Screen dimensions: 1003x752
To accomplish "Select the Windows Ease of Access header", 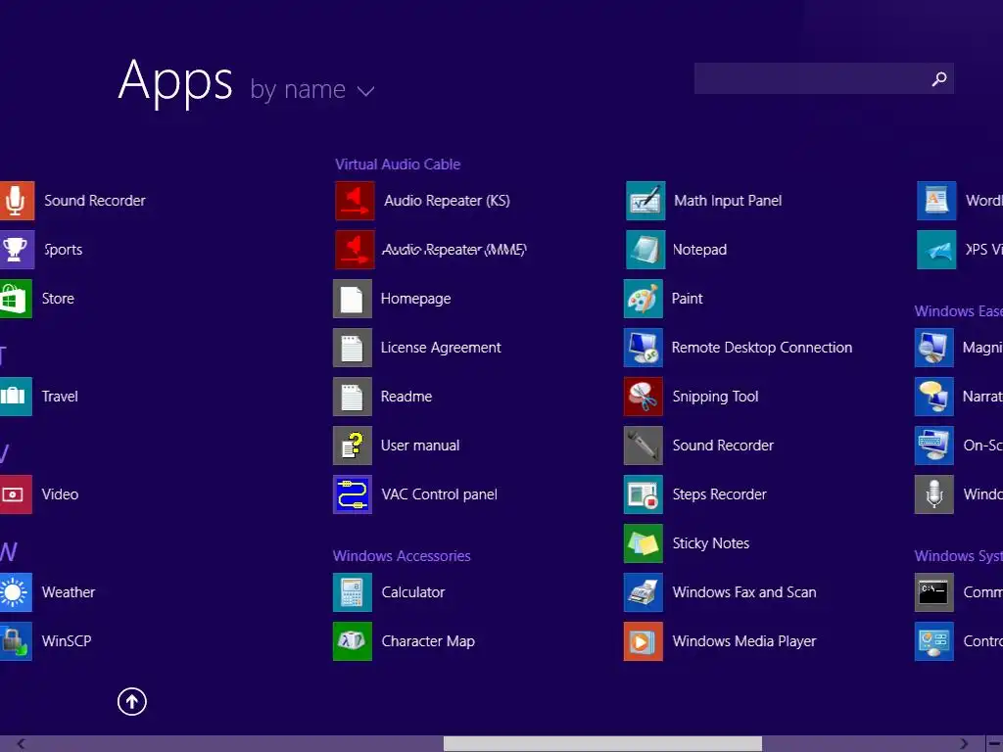I will click(x=958, y=311).
